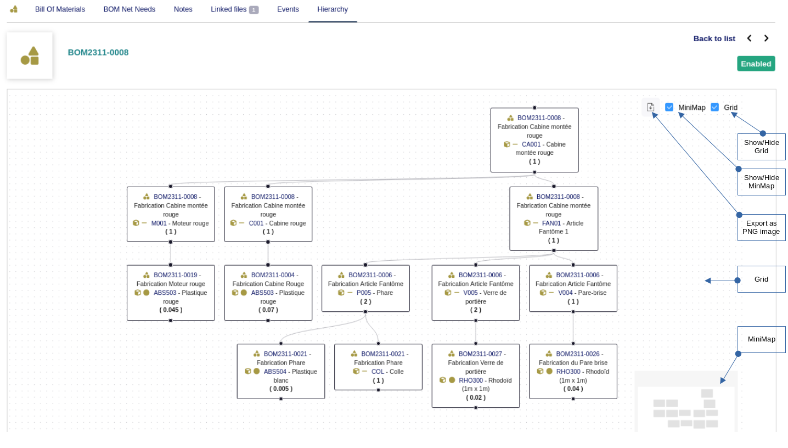Image resolution: width=788 pixels, height=448 pixels.
Task: Click the BOM icon in the C001 node
Action: (x=244, y=197)
